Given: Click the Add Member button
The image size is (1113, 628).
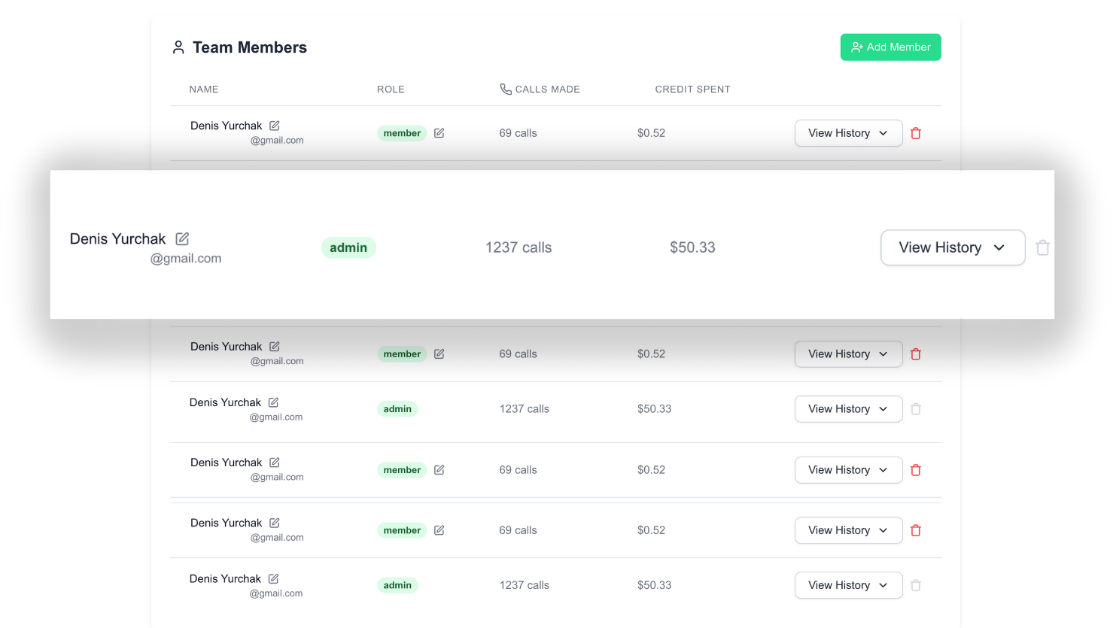Looking at the screenshot, I should 890,47.
